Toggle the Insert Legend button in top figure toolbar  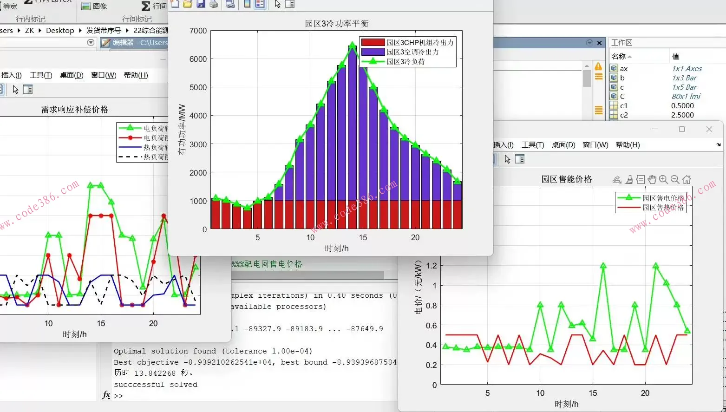click(260, 4)
